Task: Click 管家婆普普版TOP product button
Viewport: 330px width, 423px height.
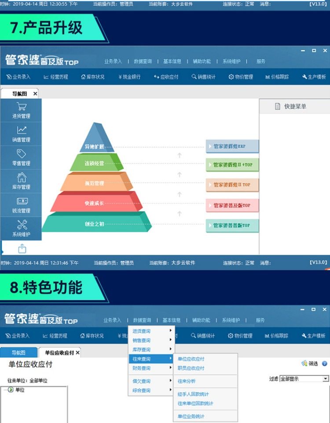Action: tap(232, 226)
